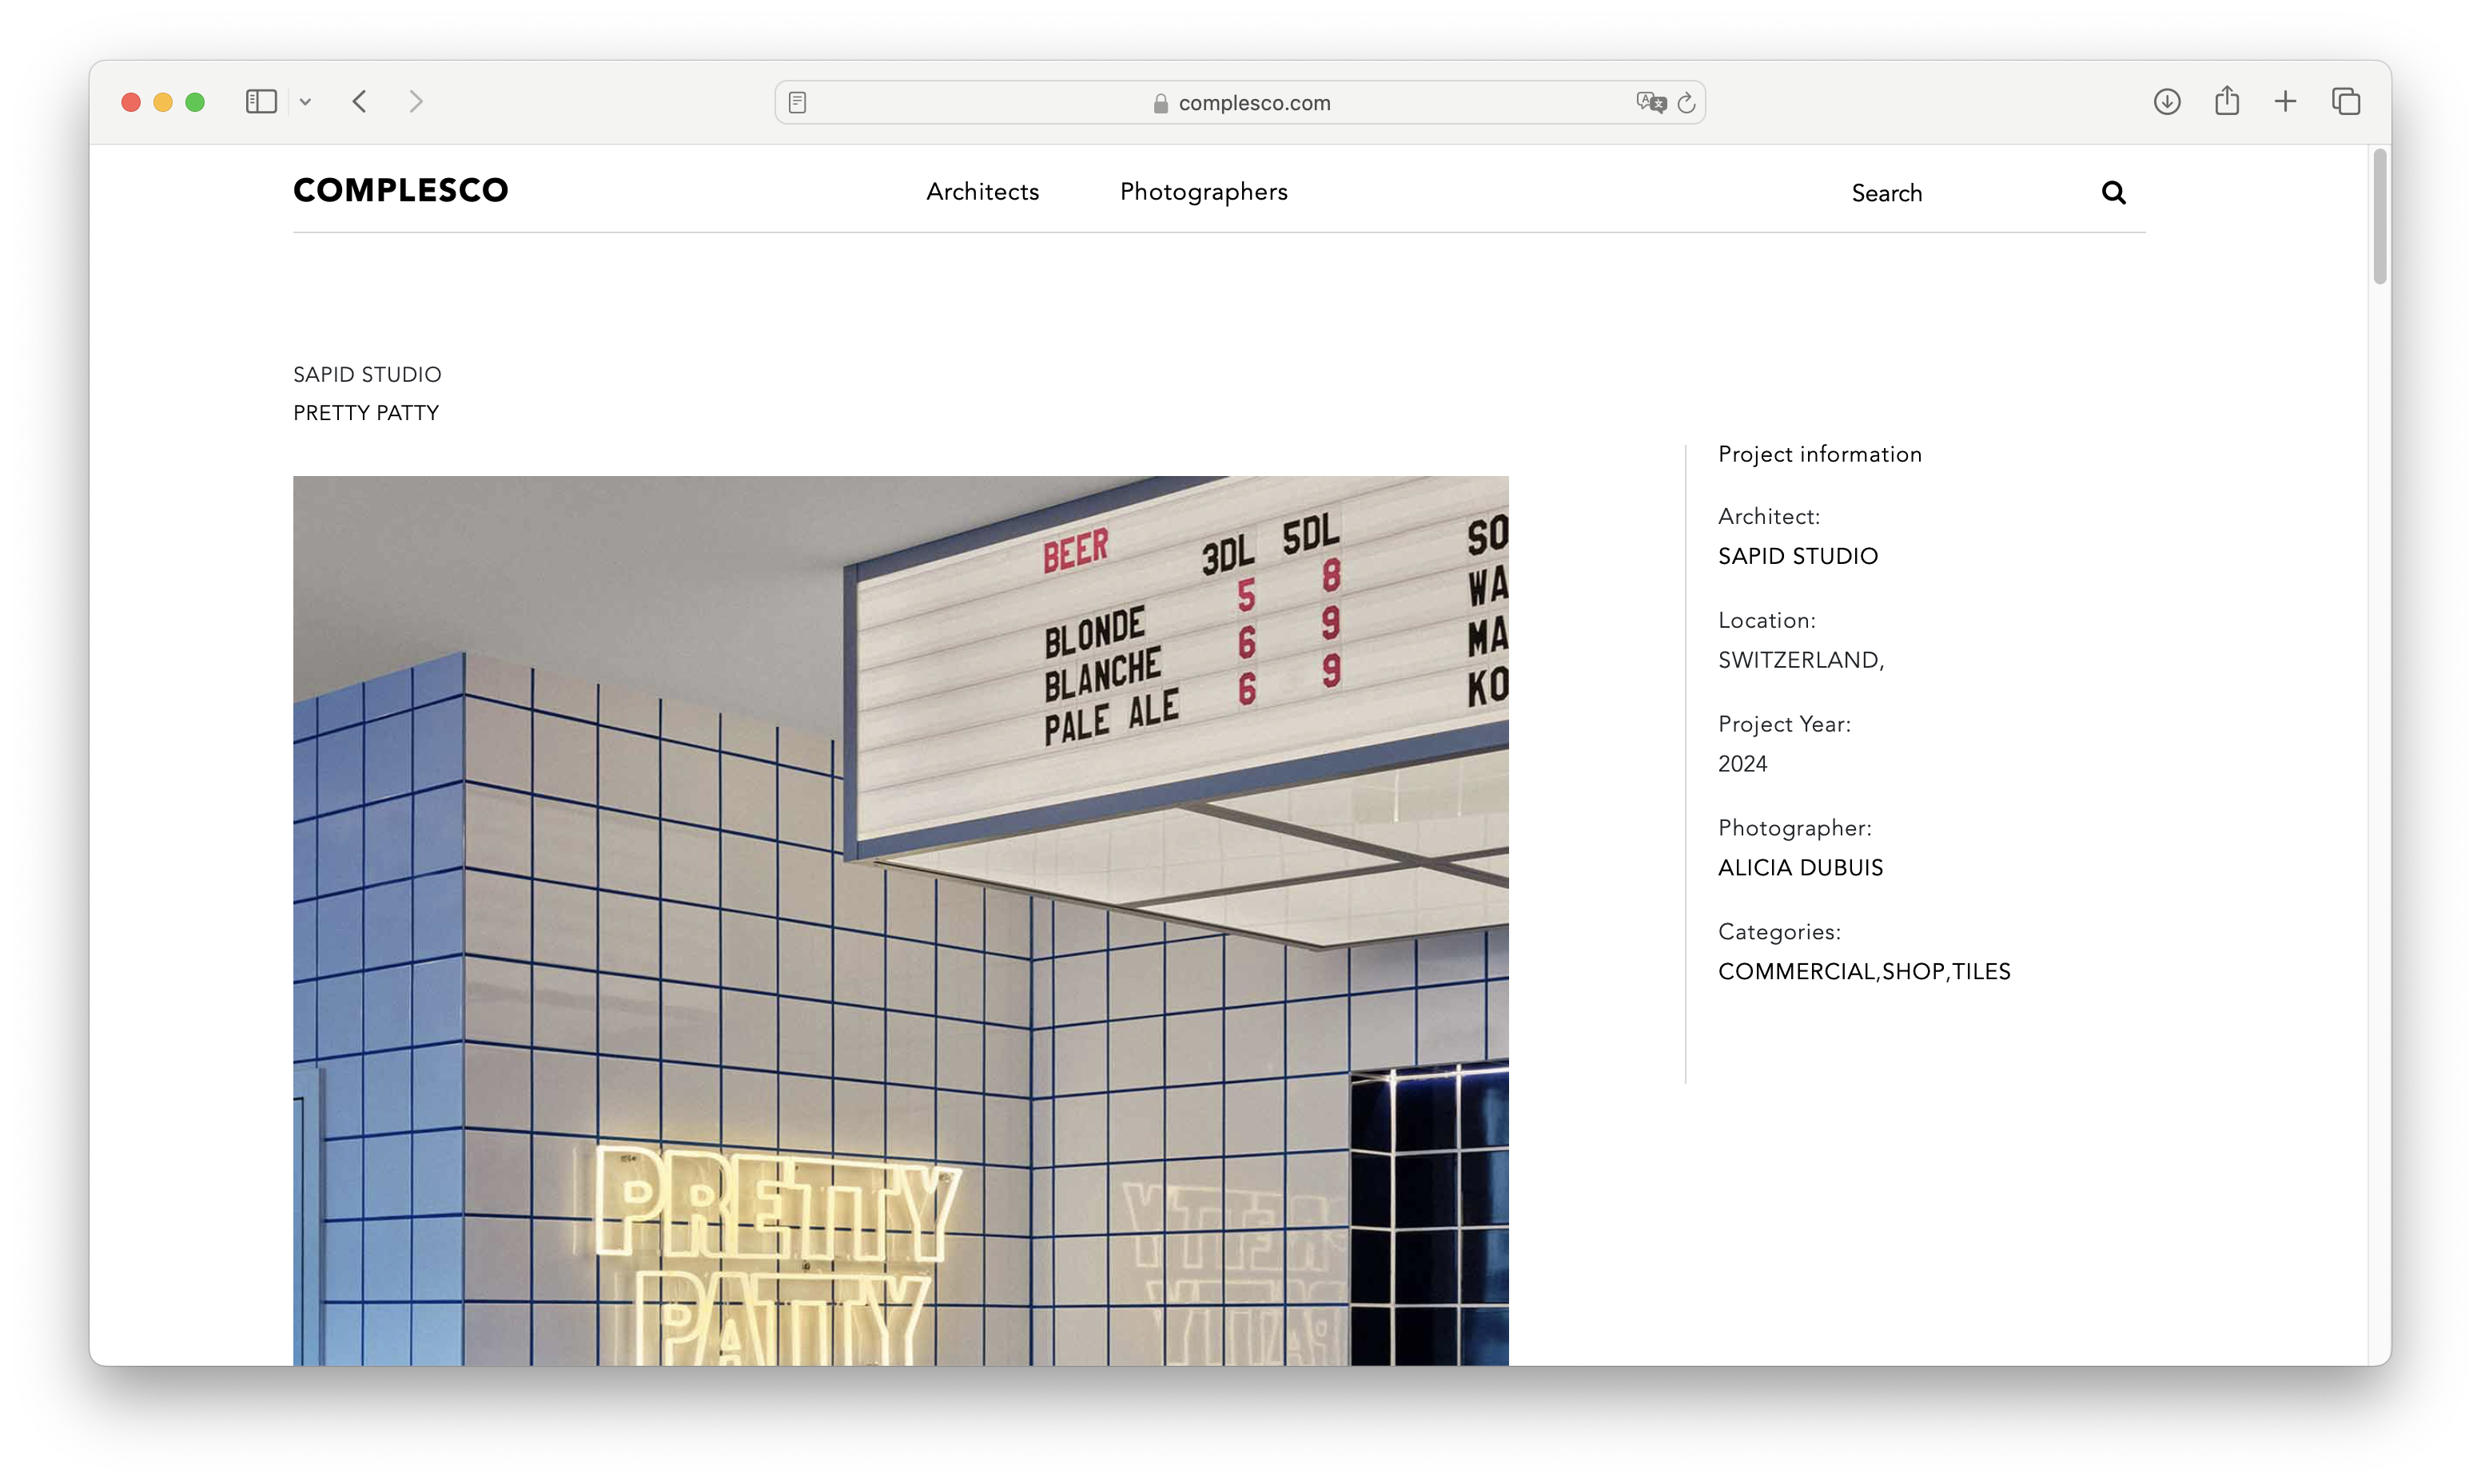This screenshot has height=1484, width=2481.
Task: Open the downloads icon in toolbar
Action: coord(2167,101)
